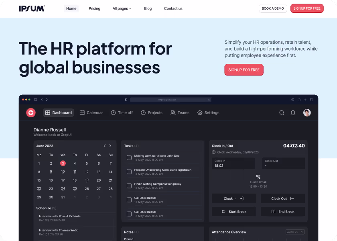Click the browser sidebar toggle icon

(35, 100)
